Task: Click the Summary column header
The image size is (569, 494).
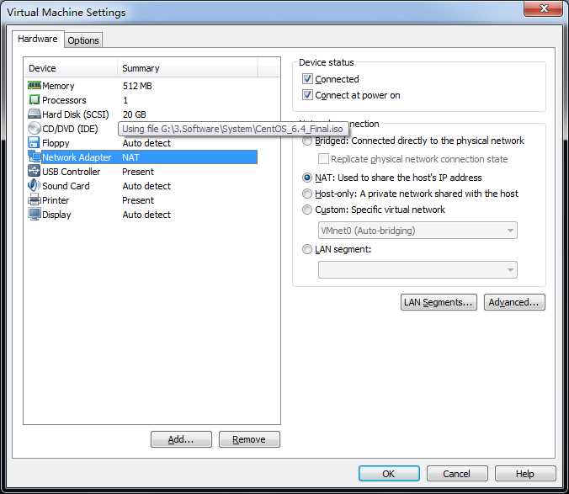Action: click(x=188, y=68)
